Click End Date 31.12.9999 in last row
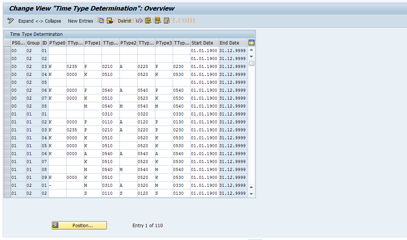 point(233,193)
